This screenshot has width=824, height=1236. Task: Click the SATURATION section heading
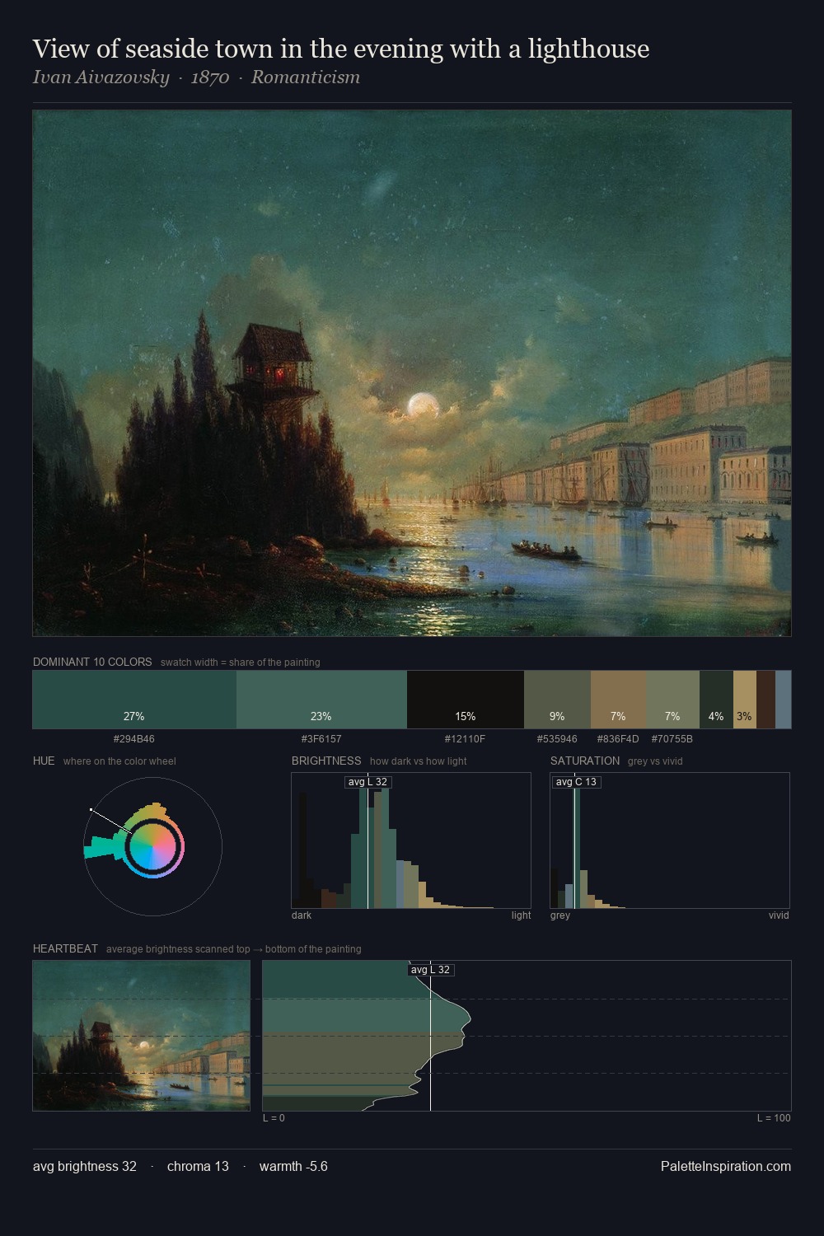point(585,761)
